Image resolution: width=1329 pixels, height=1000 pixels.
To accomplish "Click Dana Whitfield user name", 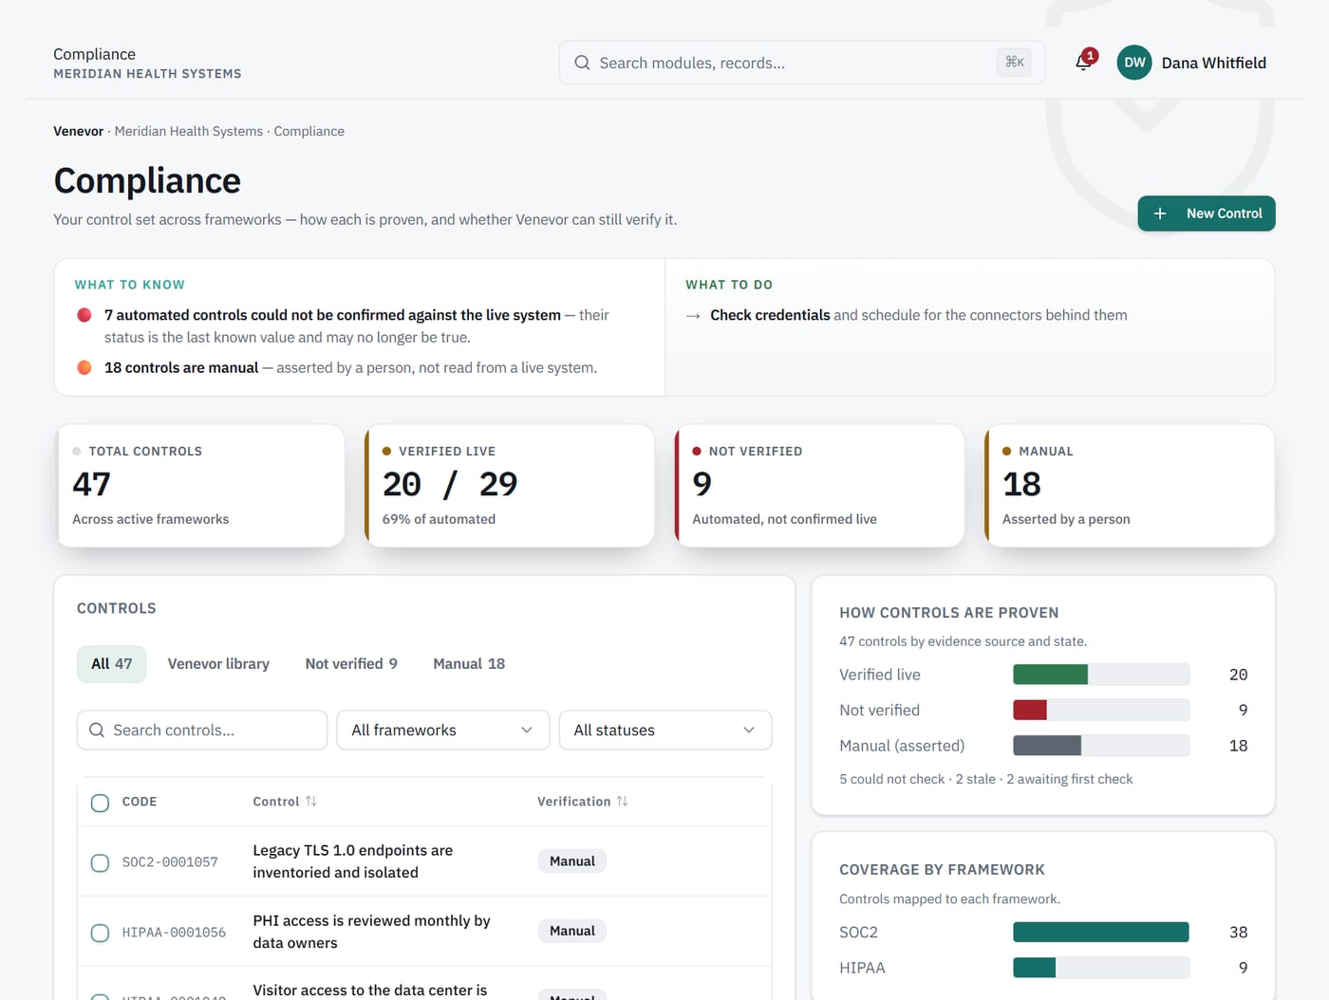I will click(1214, 63).
